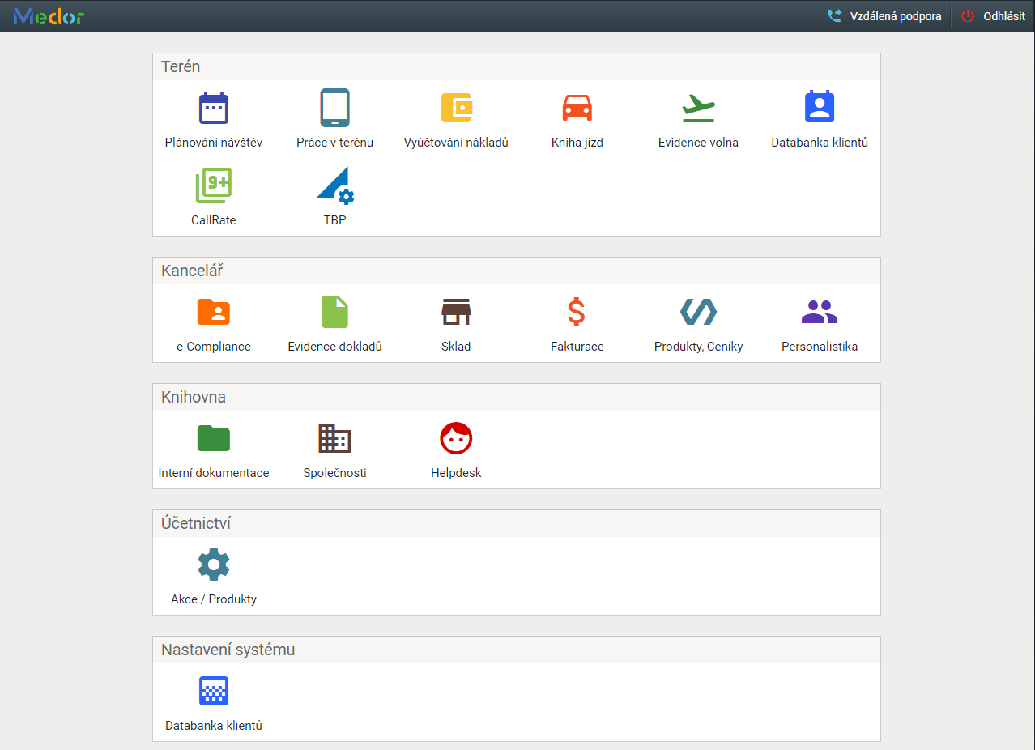This screenshot has width=1035, height=750.
Task: Click the Evidence dokladů document icon
Action: click(x=334, y=312)
